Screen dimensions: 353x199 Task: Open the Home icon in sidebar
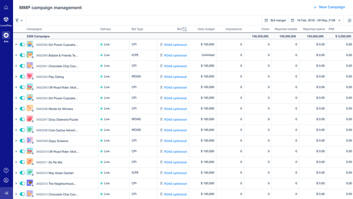pyautogui.click(x=6, y=7)
